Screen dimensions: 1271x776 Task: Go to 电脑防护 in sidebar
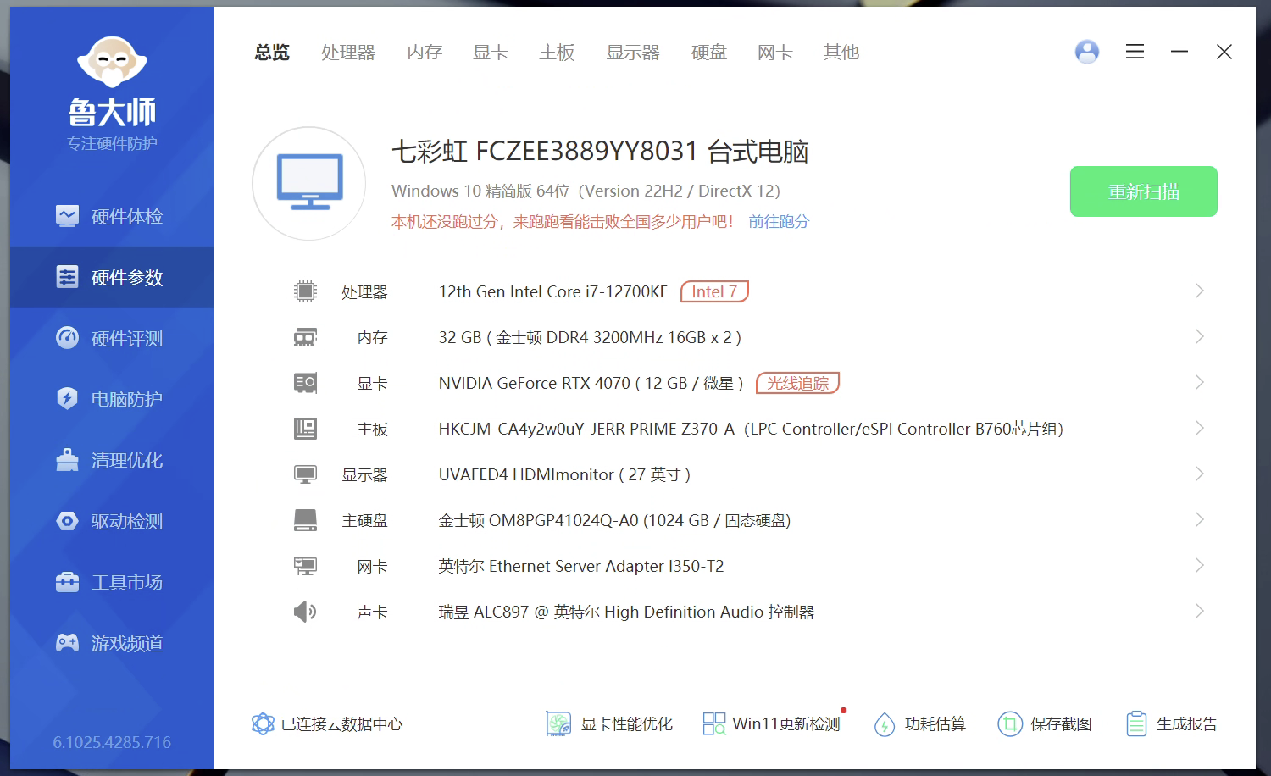(x=111, y=399)
